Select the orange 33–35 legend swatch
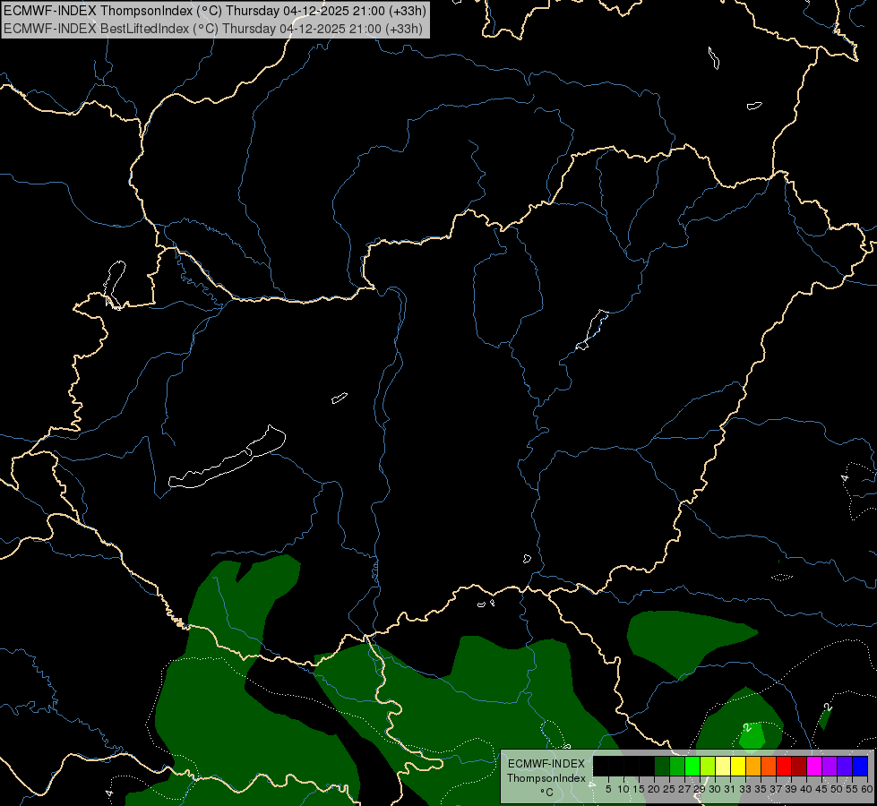 click(x=753, y=766)
